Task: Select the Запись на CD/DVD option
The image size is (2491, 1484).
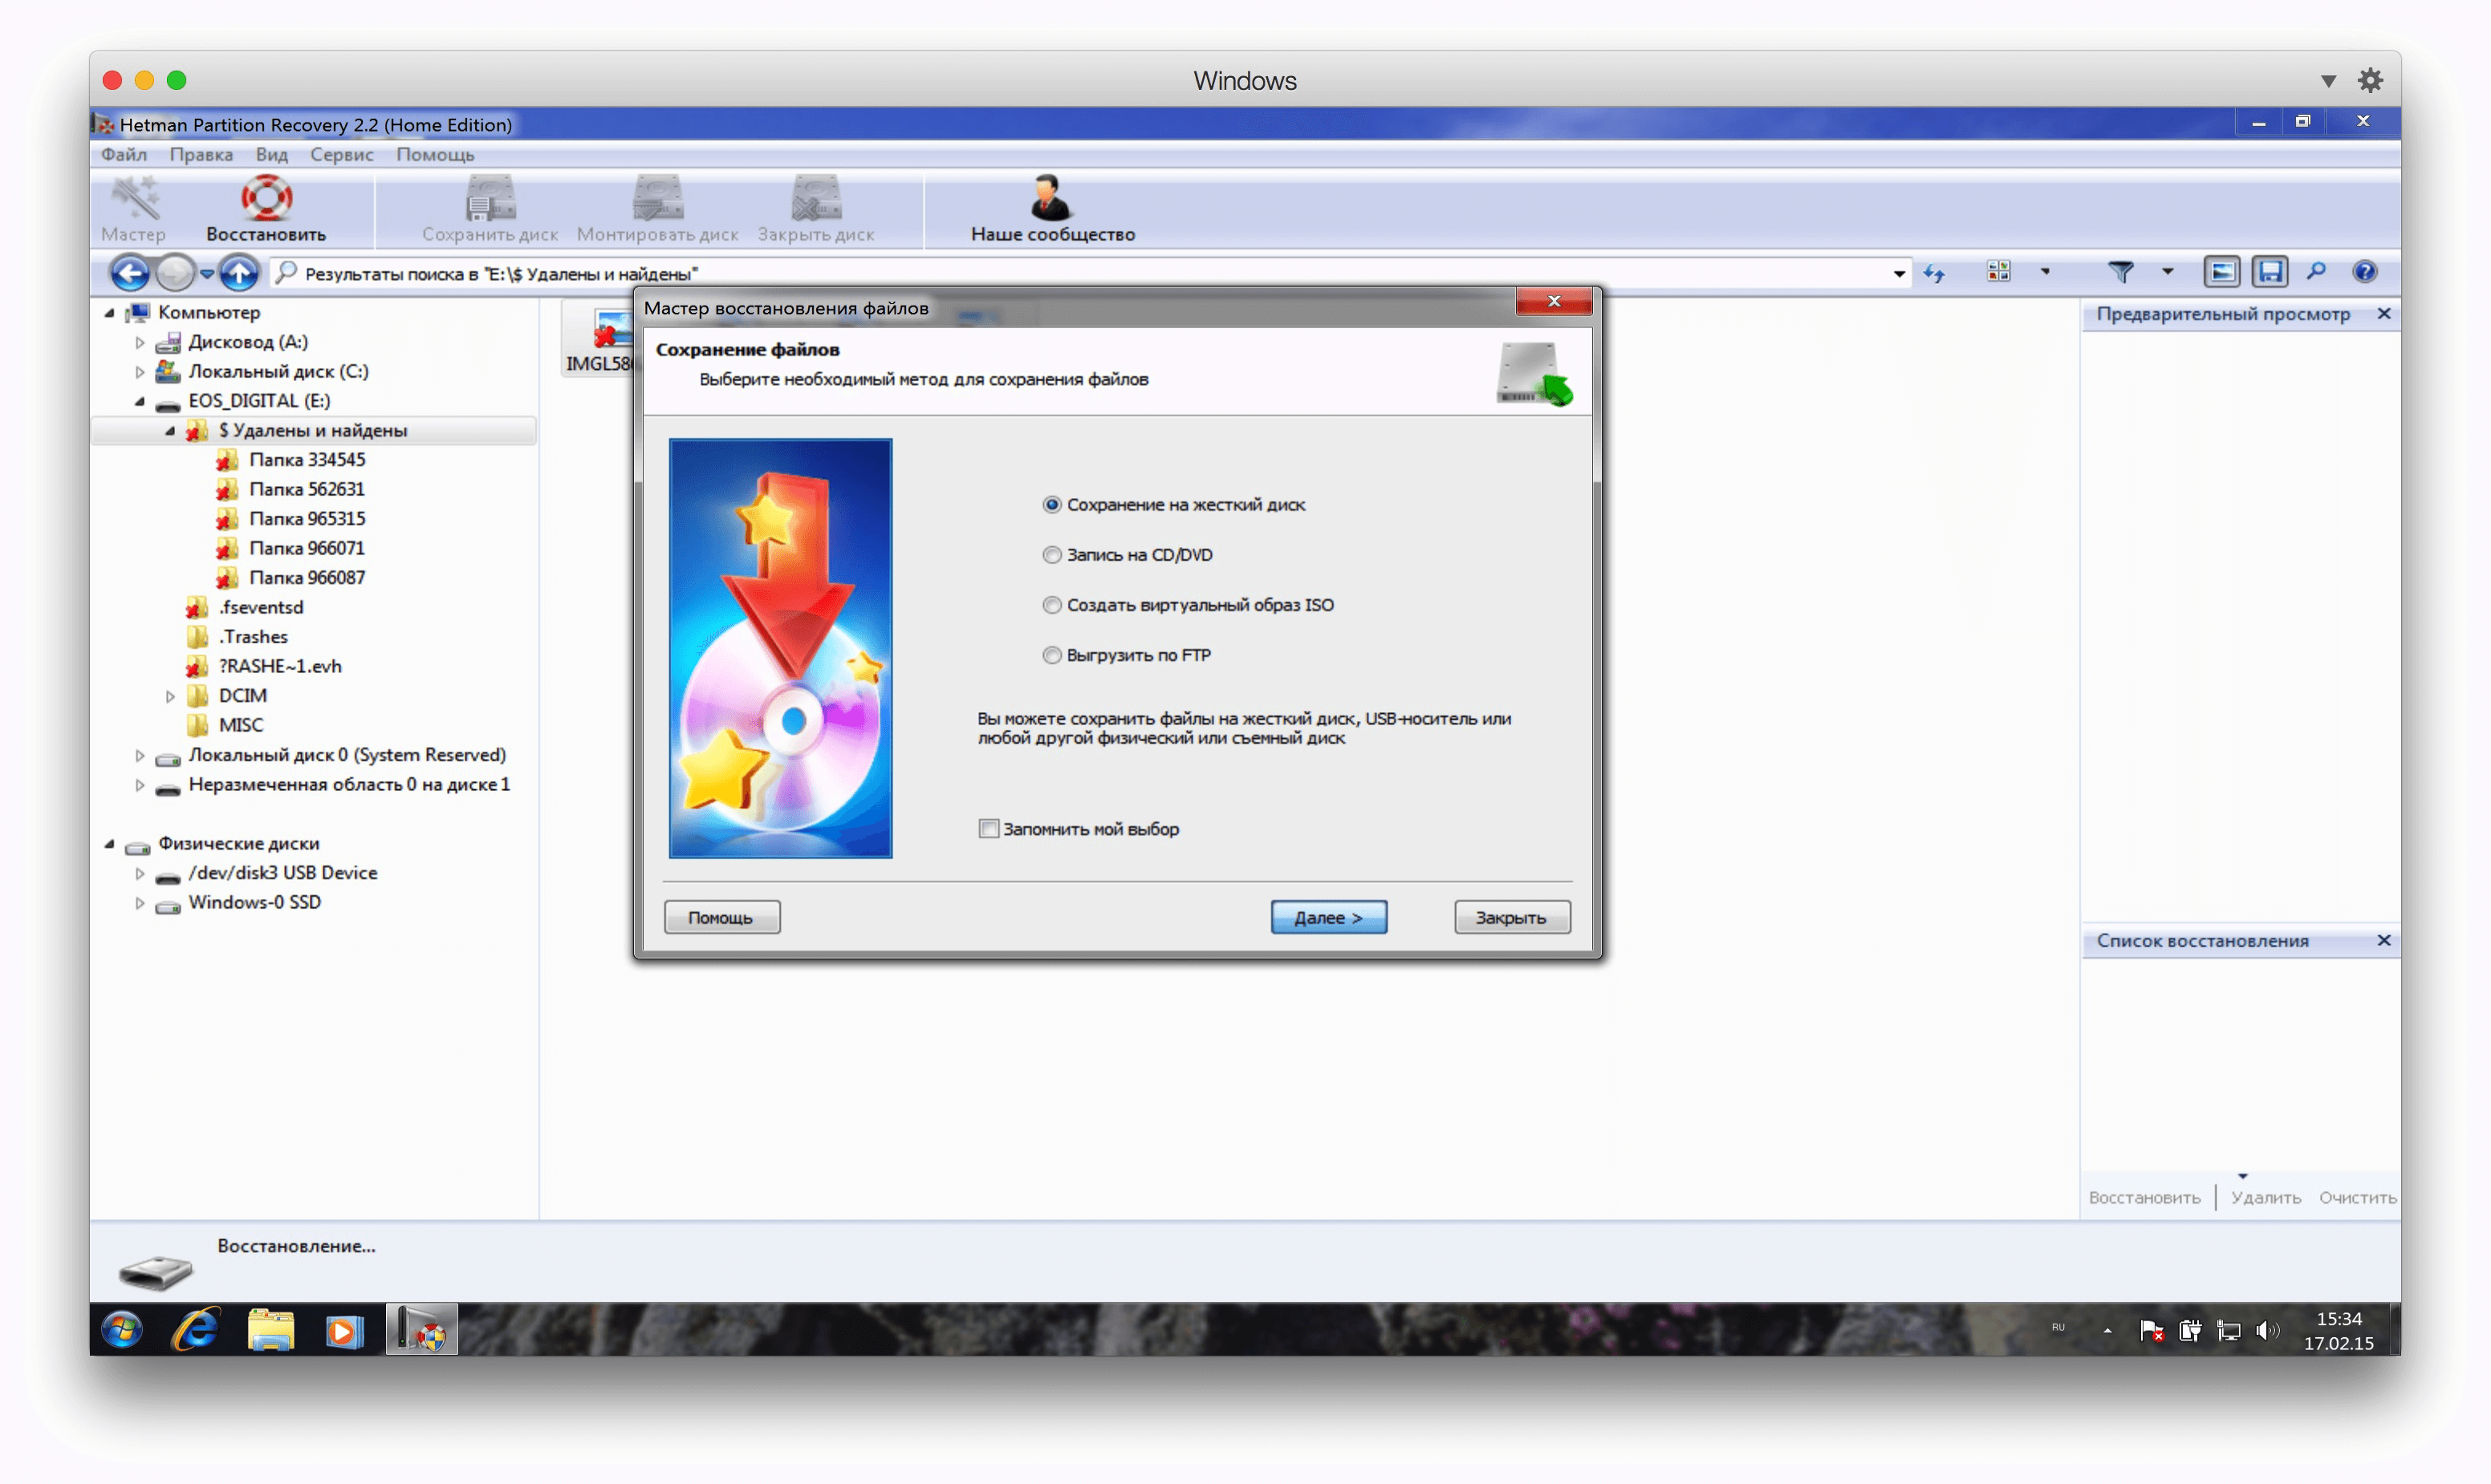Action: (x=1051, y=555)
